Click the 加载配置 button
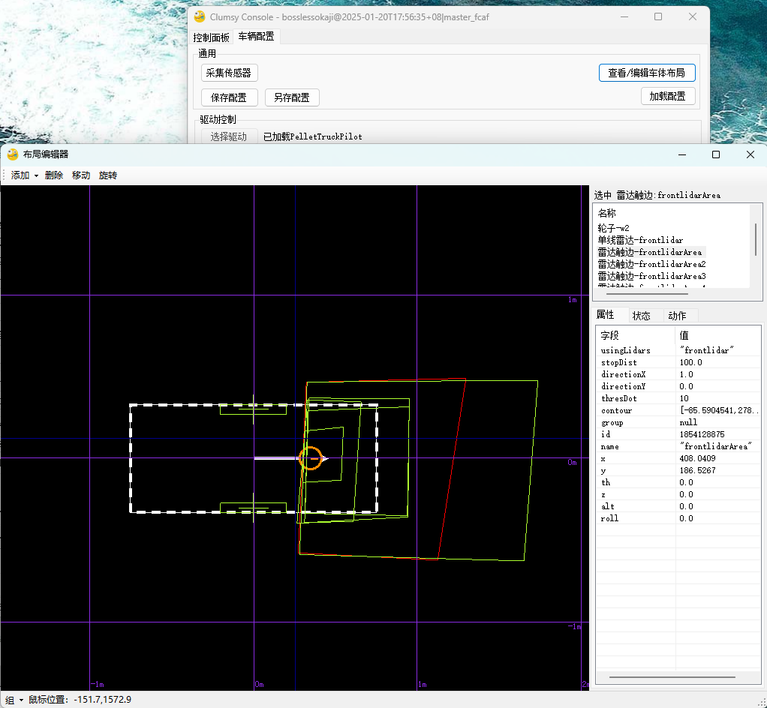767x708 pixels. click(667, 97)
